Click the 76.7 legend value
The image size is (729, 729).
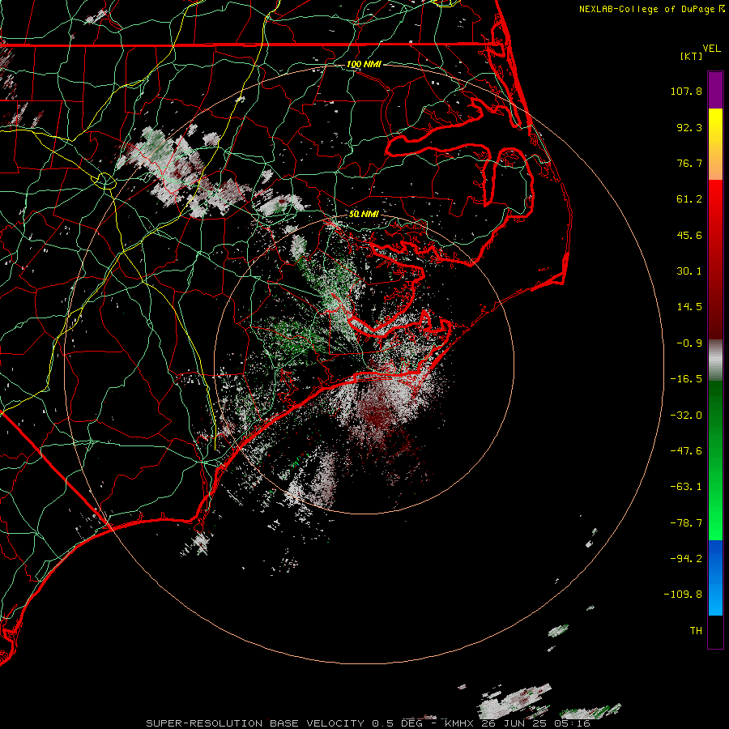(689, 163)
